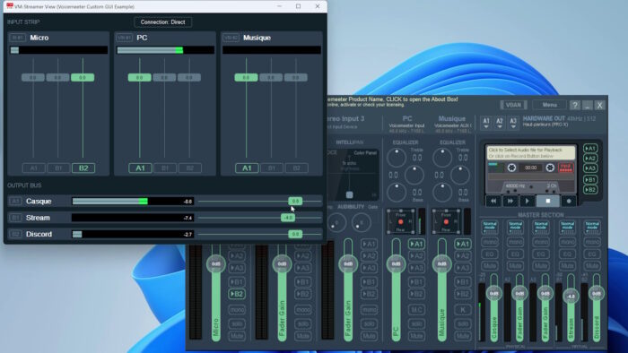Click the A1 badge beside Casque output bus
628x353 pixels.
coord(15,201)
